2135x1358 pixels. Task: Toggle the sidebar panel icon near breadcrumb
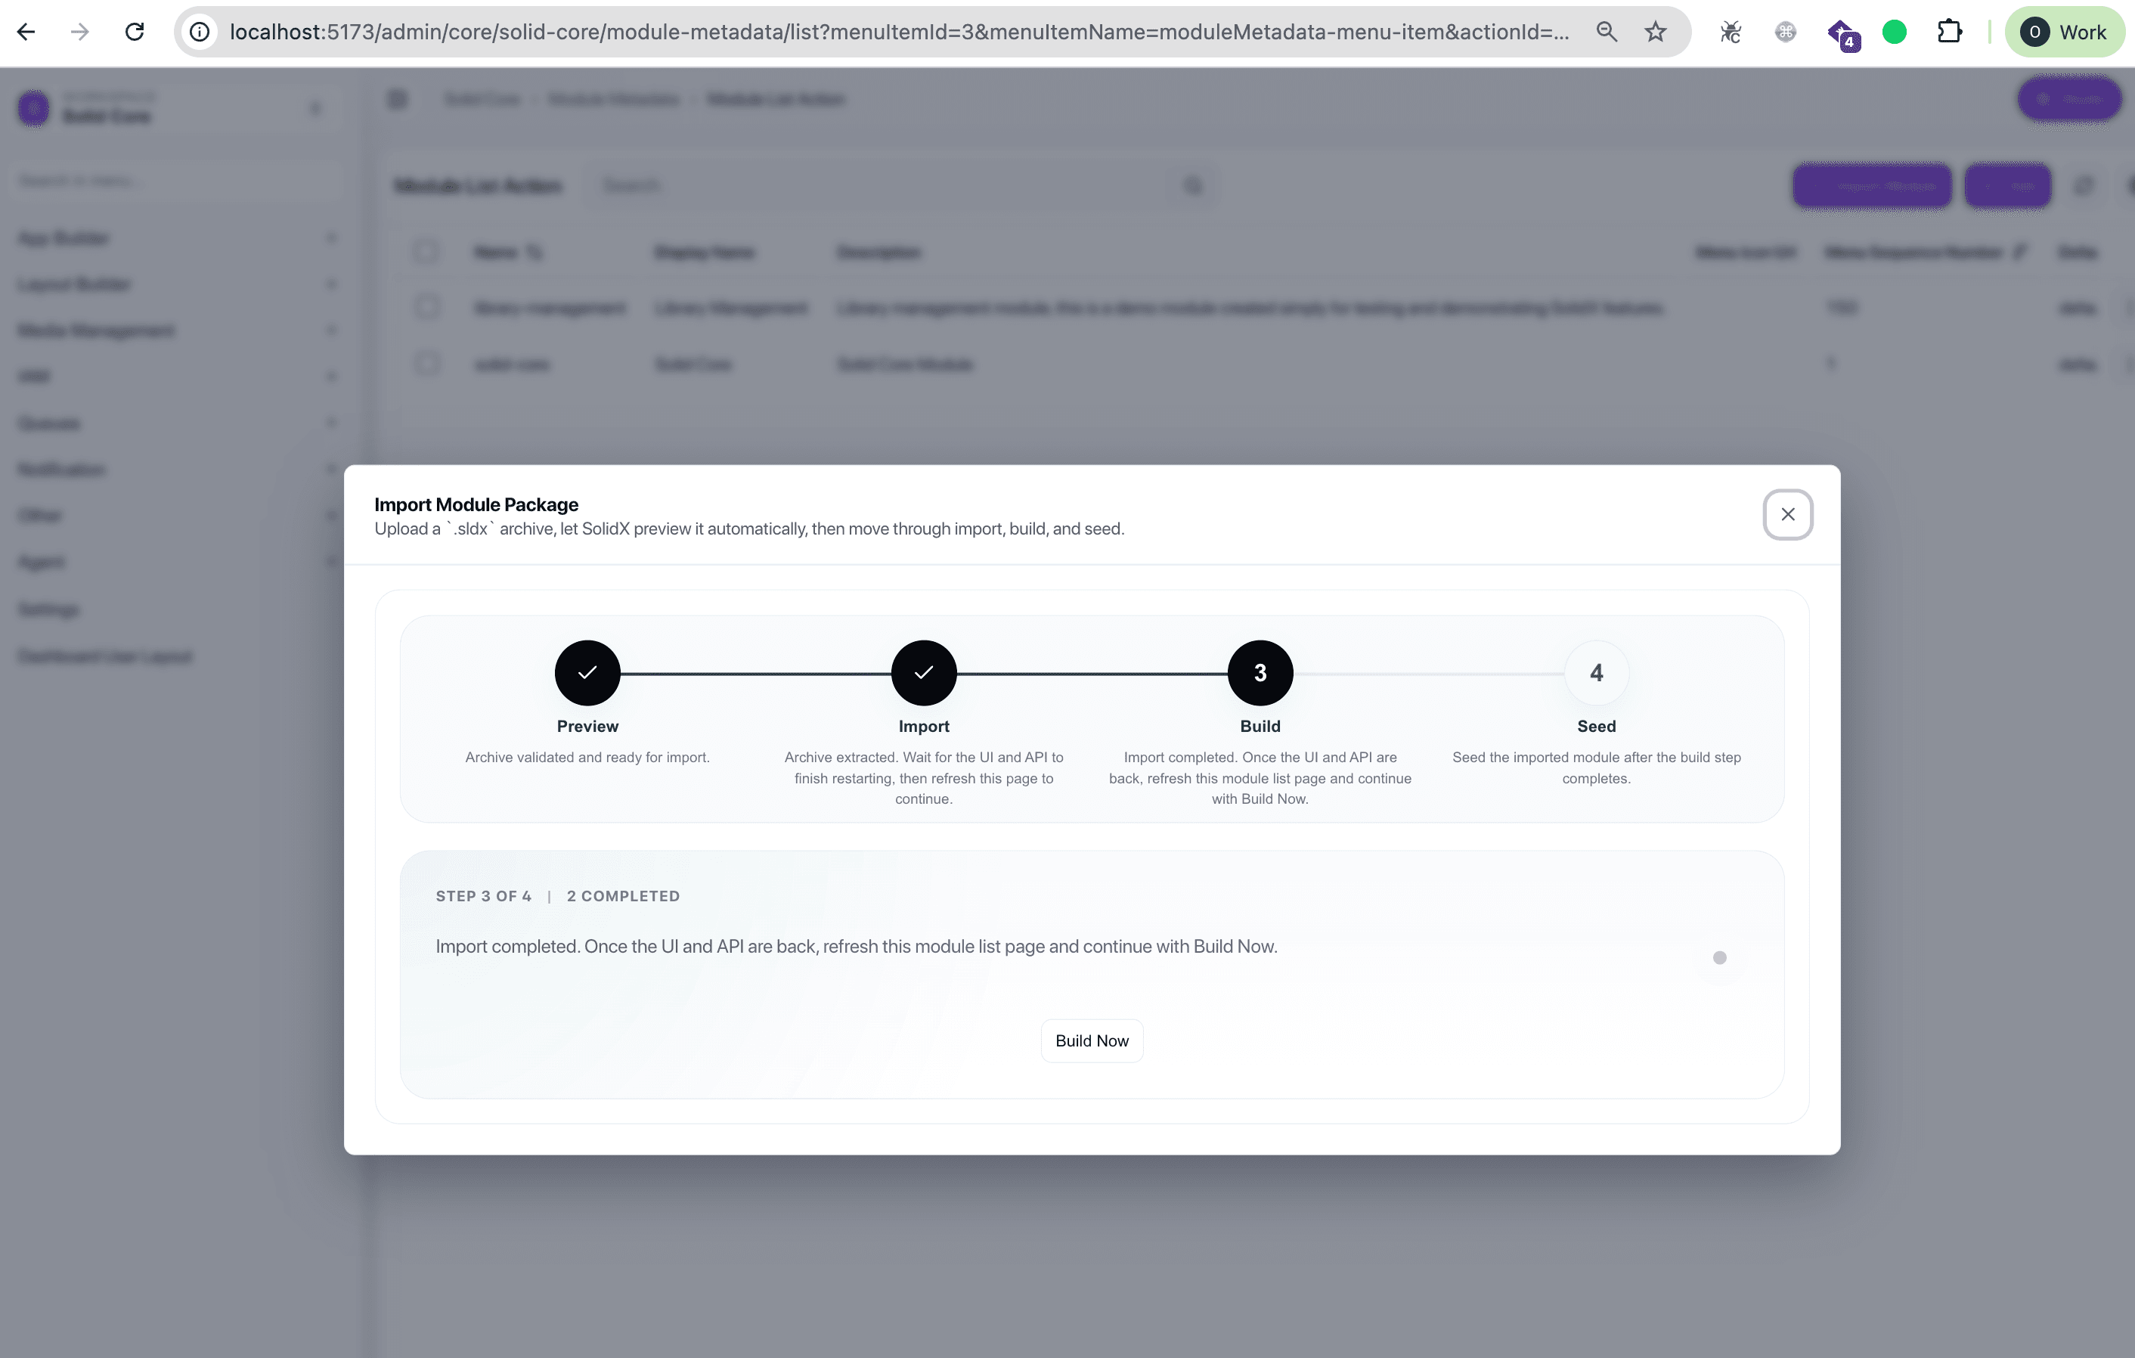pos(397,99)
